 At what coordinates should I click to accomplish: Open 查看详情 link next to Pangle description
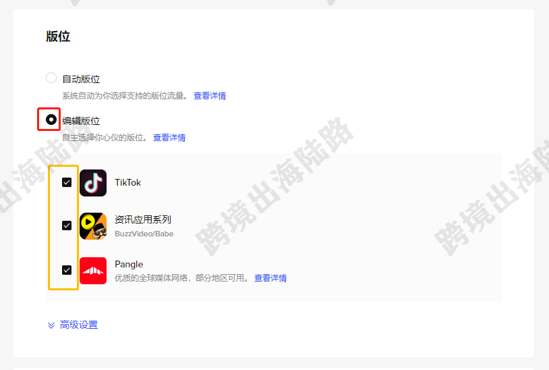click(x=270, y=278)
